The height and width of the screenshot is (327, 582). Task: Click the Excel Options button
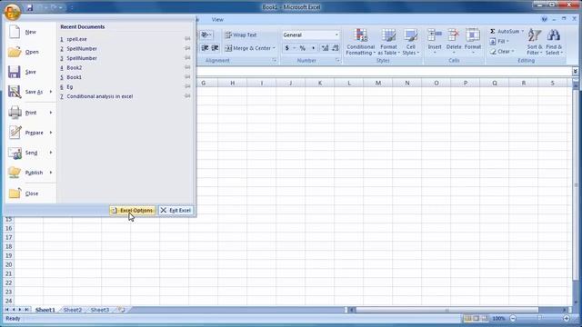[133, 210]
